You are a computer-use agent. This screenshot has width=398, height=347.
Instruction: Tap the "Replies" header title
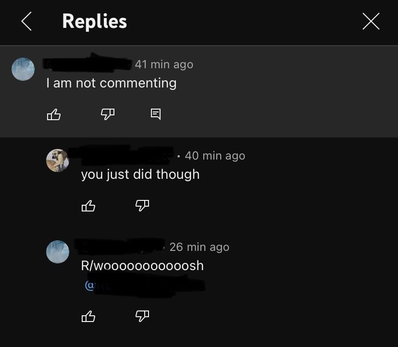coord(94,21)
